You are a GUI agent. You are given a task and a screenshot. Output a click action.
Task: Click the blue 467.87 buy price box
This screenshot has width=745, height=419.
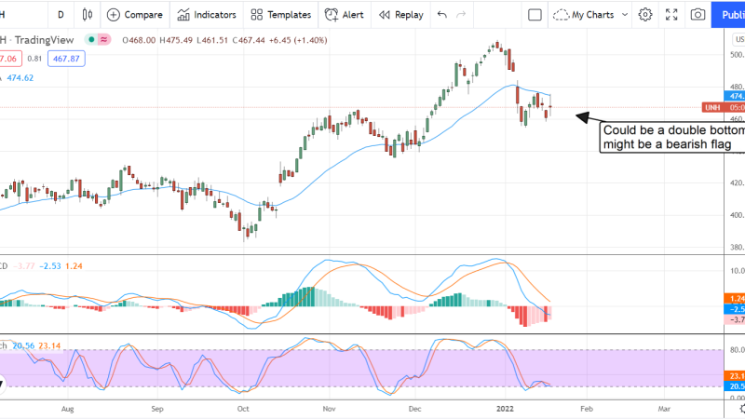[69, 58]
